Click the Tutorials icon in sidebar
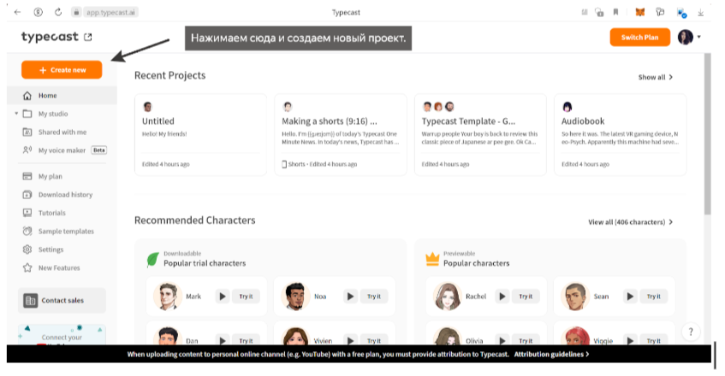 [27, 213]
